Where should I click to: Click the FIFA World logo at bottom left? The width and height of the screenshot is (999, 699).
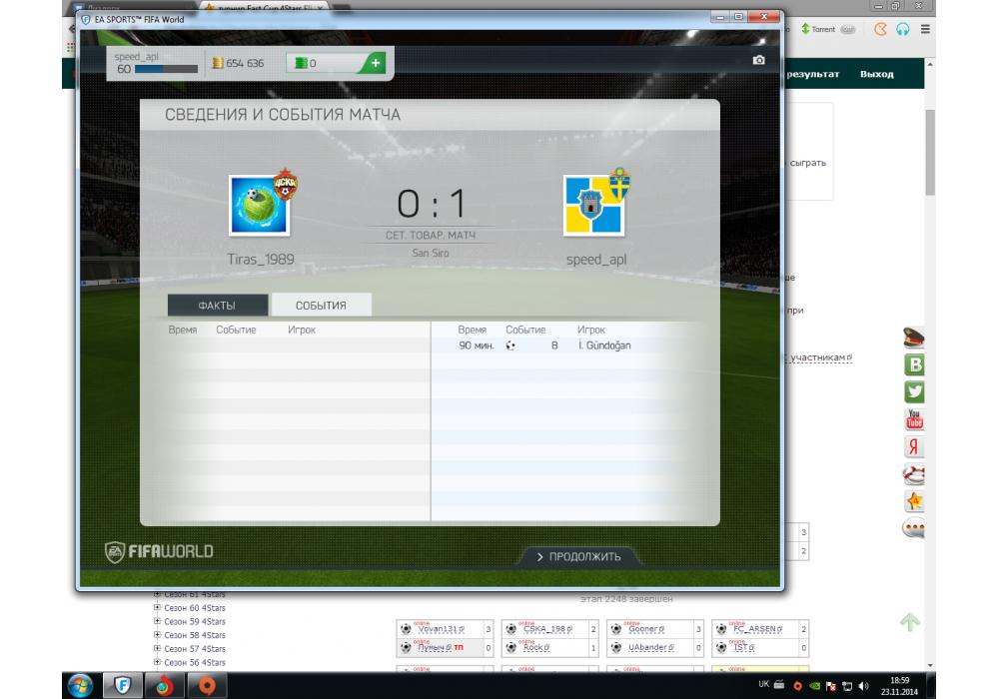click(x=159, y=551)
